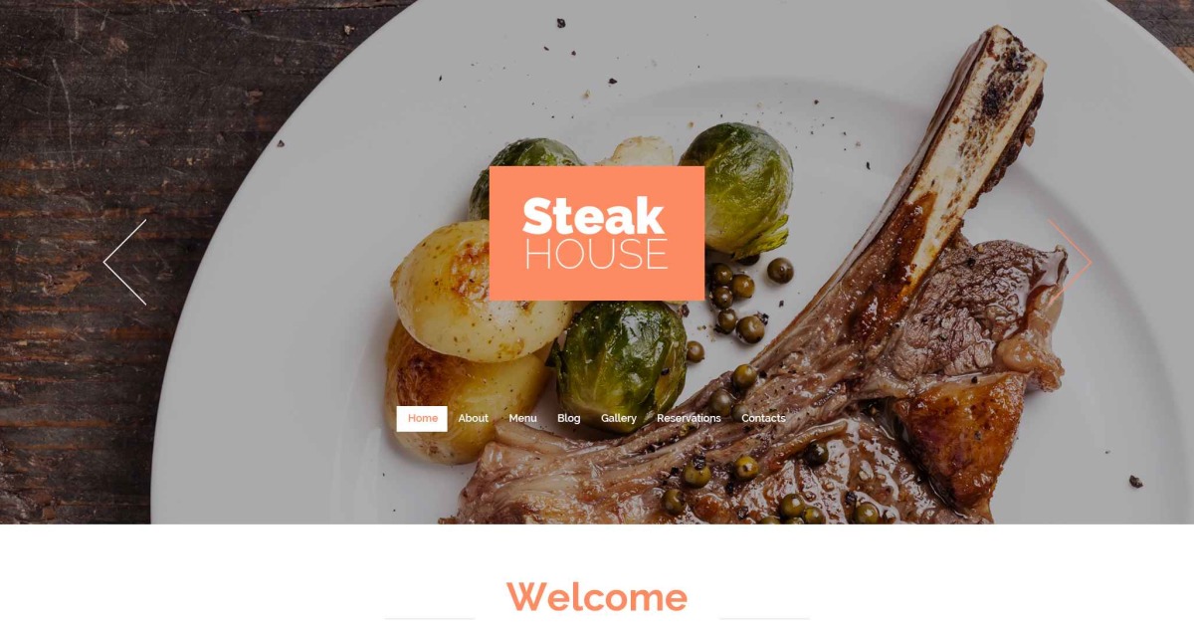Open the Menu page link

(x=522, y=419)
